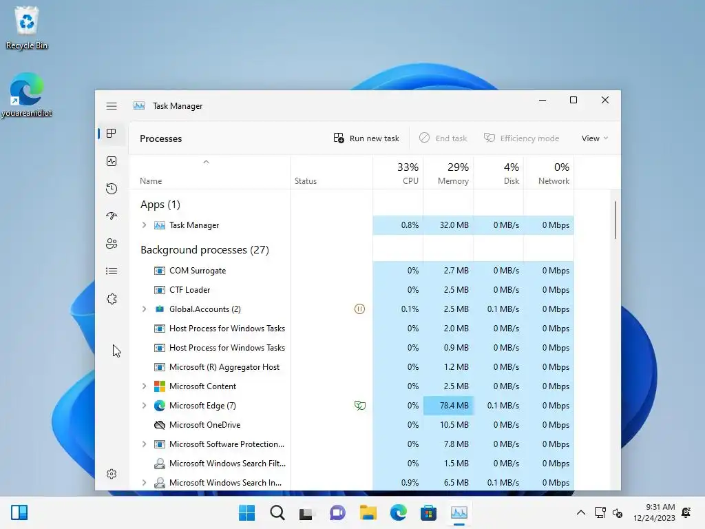The width and height of the screenshot is (705, 529).
Task: Open the App history page icon
Action: click(112, 189)
